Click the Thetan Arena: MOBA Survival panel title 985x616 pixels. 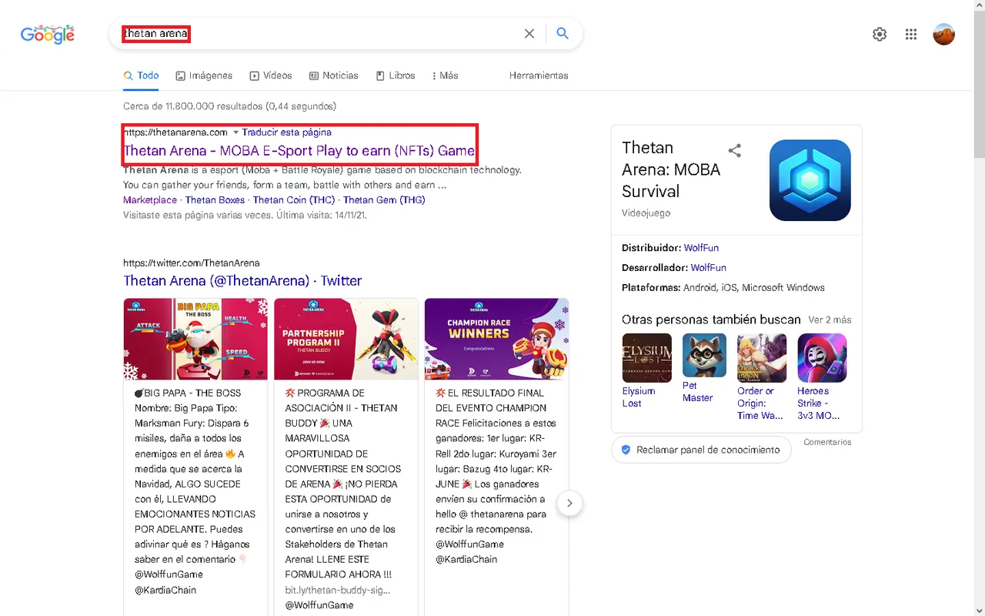[x=671, y=169]
